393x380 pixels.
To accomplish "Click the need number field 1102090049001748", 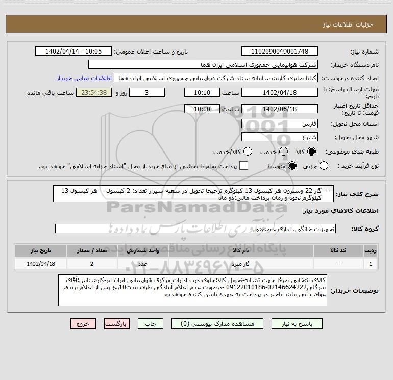I will pos(280,52).
